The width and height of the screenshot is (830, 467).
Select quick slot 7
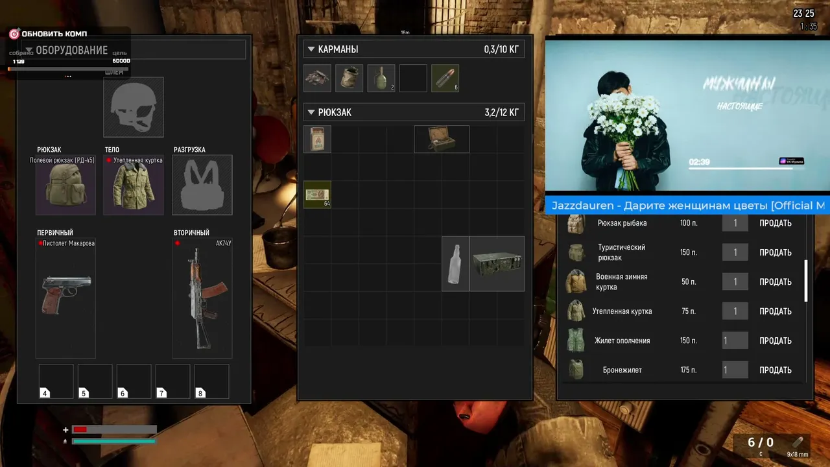pos(172,381)
